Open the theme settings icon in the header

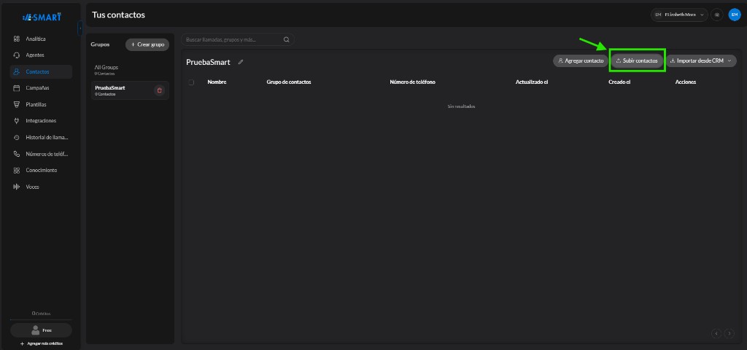(x=716, y=15)
